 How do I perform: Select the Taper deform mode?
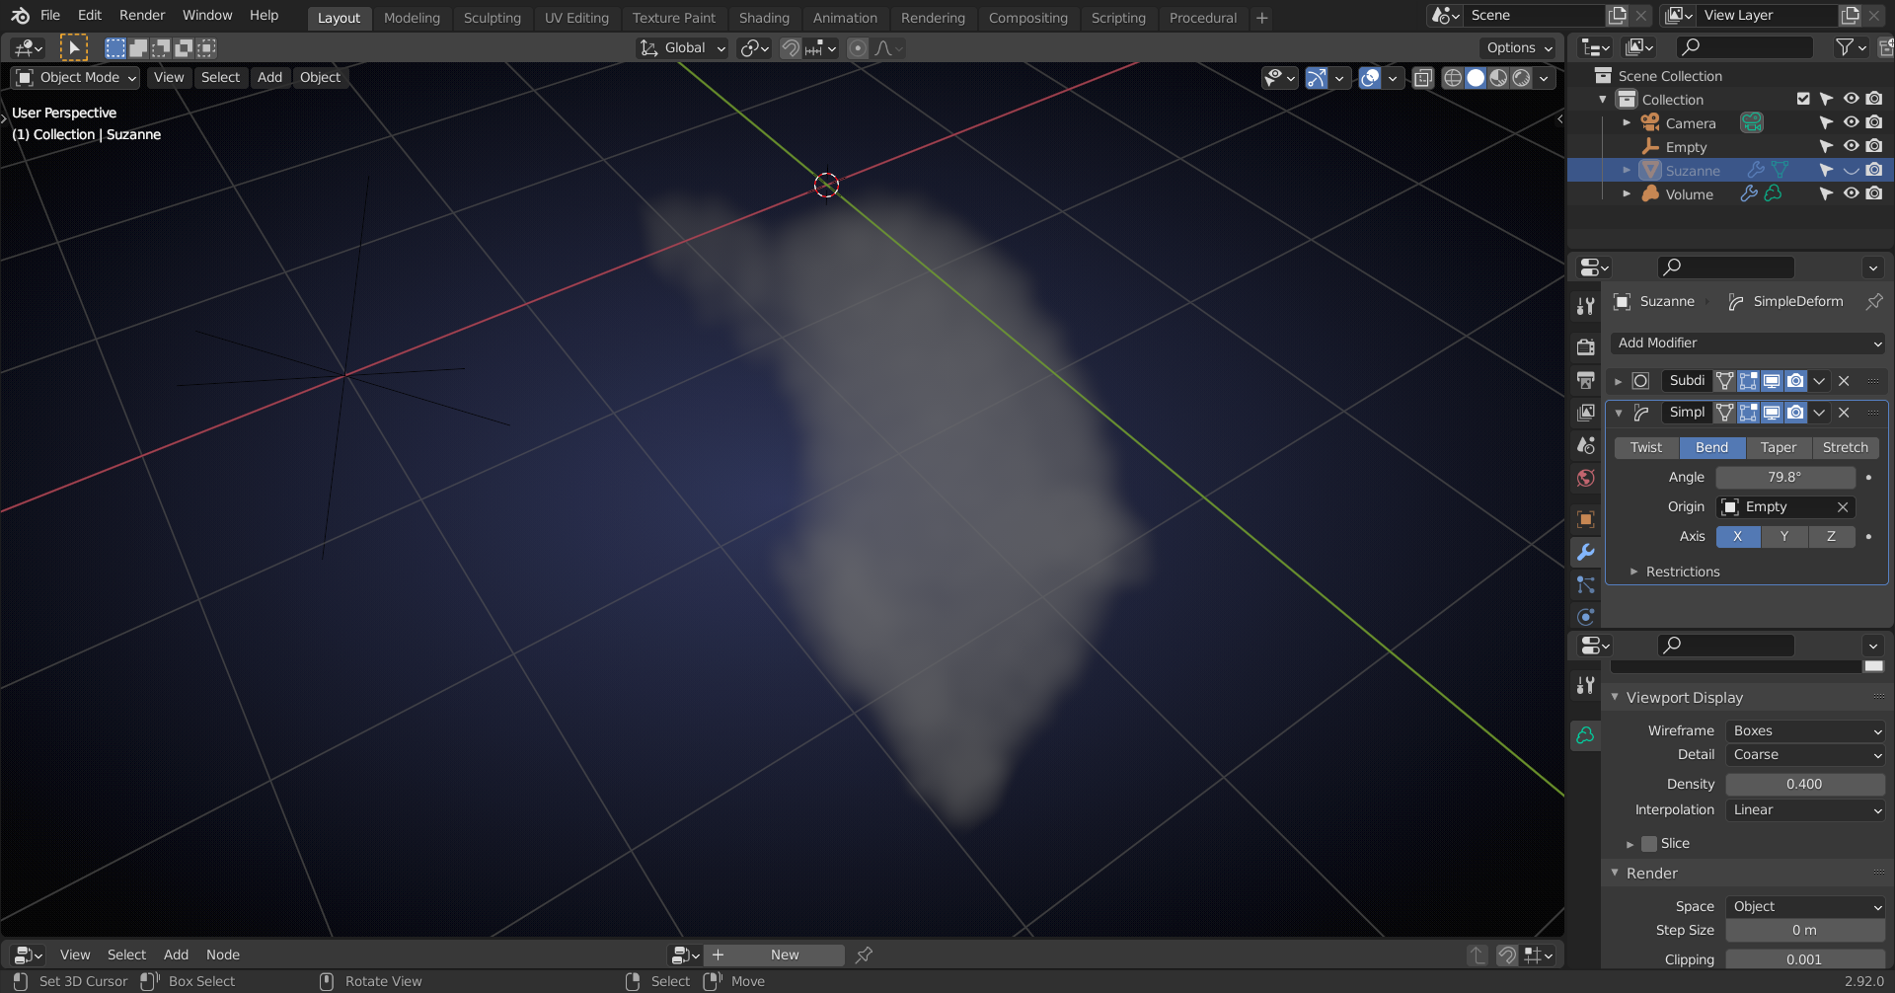tap(1778, 447)
